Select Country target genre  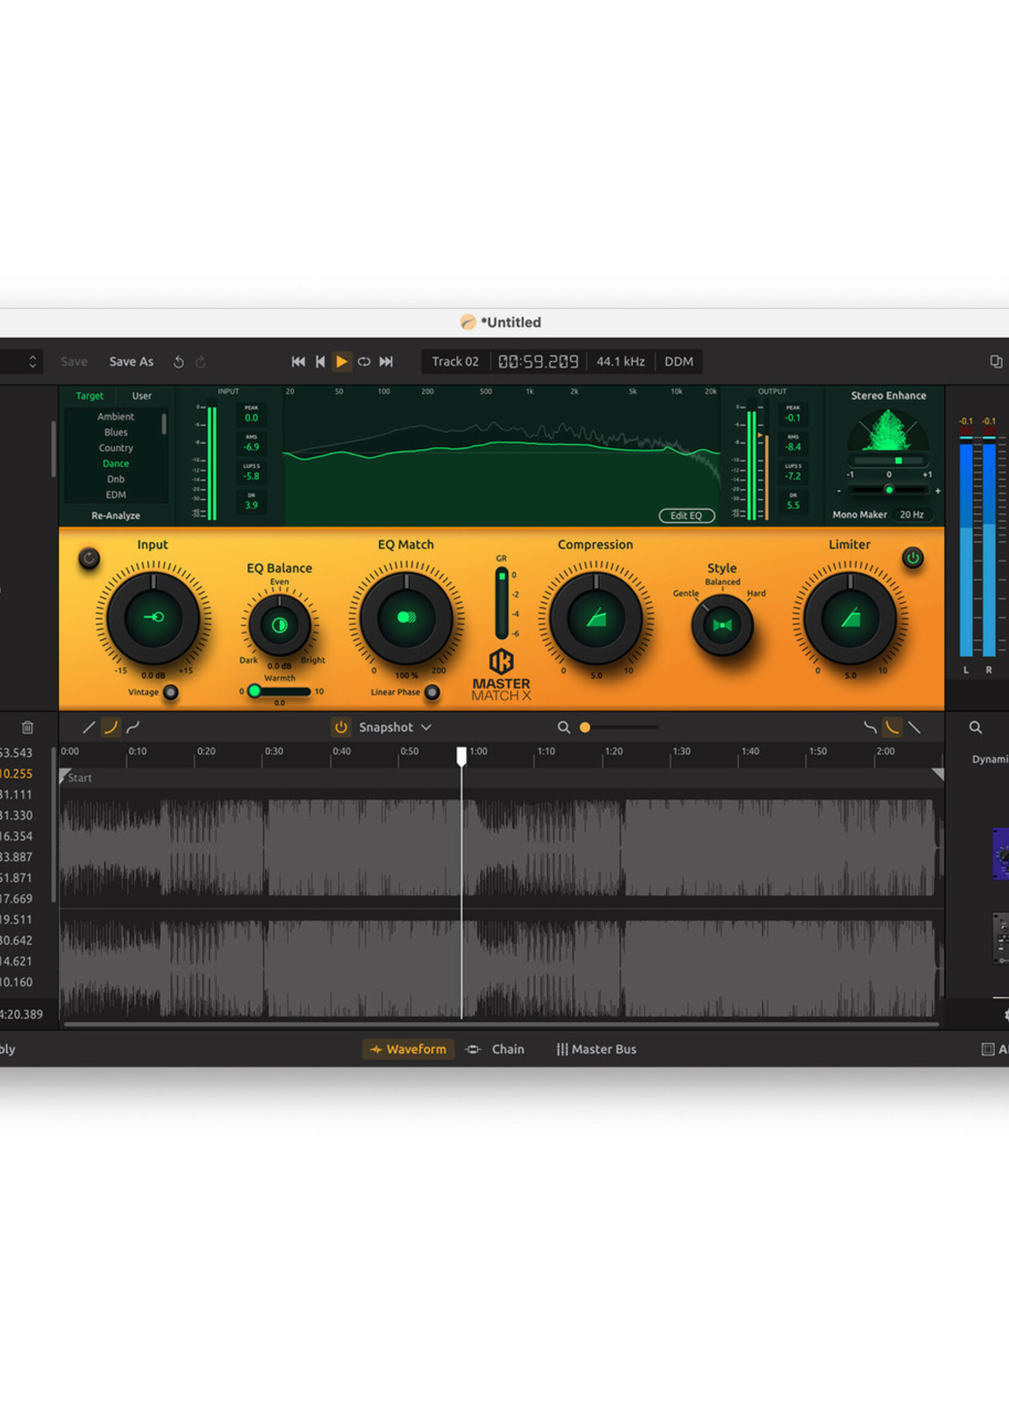[115, 447]
